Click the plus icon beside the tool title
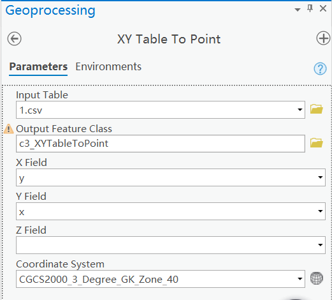 323,38
